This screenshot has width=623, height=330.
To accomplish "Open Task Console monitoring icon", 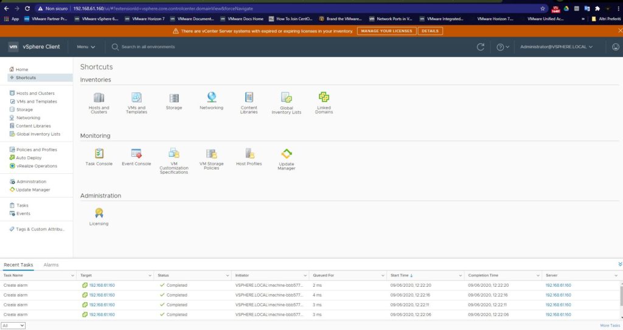I will click(99, 153).
